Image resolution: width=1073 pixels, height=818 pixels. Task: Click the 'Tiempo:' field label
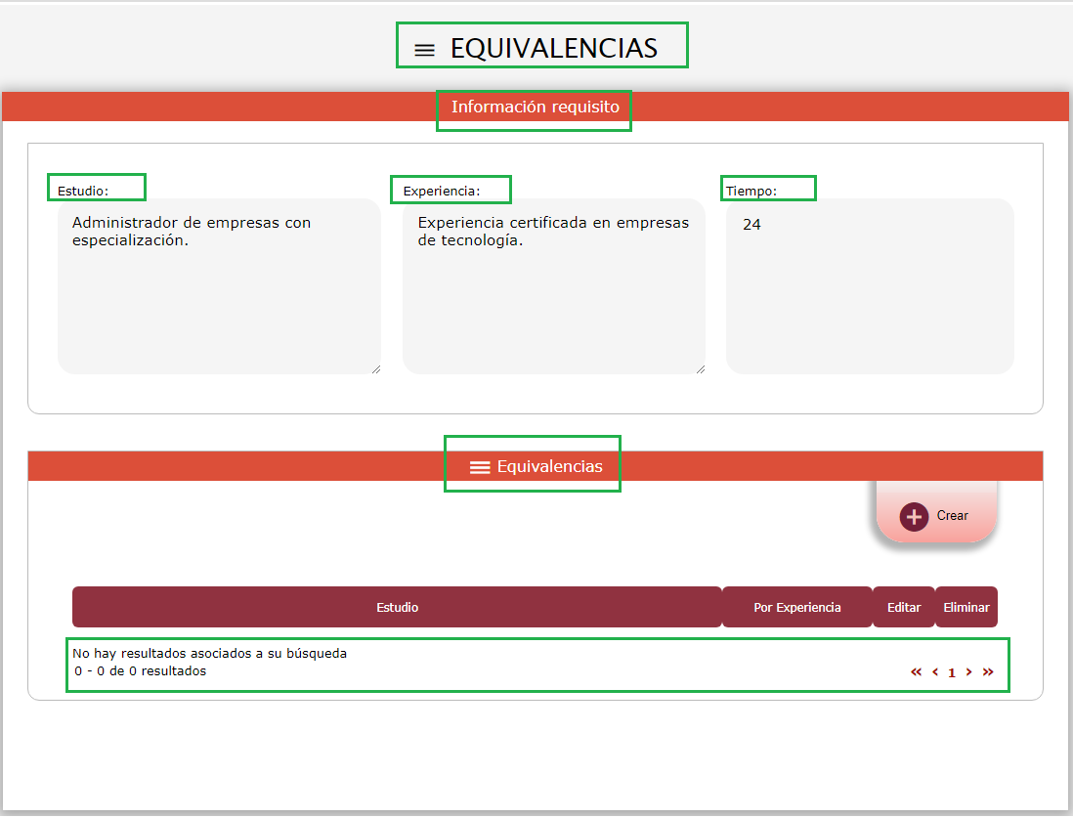(x=751, y=191)
